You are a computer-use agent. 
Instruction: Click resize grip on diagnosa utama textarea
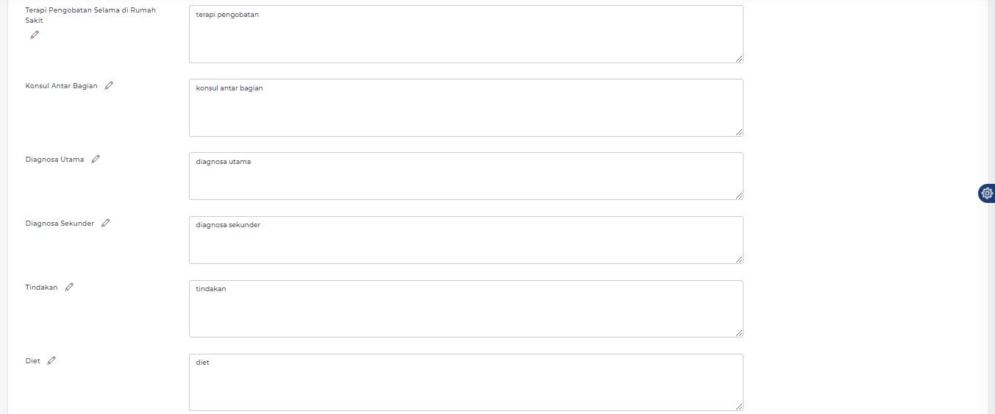[x=739, y=196]
